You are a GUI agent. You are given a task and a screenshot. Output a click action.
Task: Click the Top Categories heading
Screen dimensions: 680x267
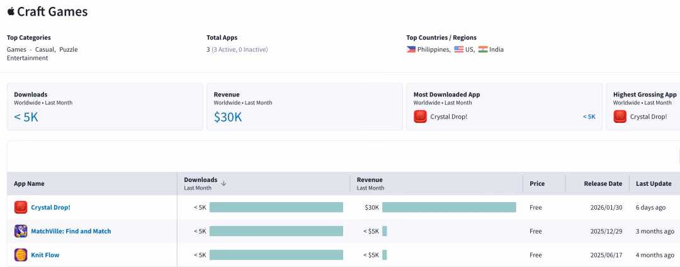(28, 38)
